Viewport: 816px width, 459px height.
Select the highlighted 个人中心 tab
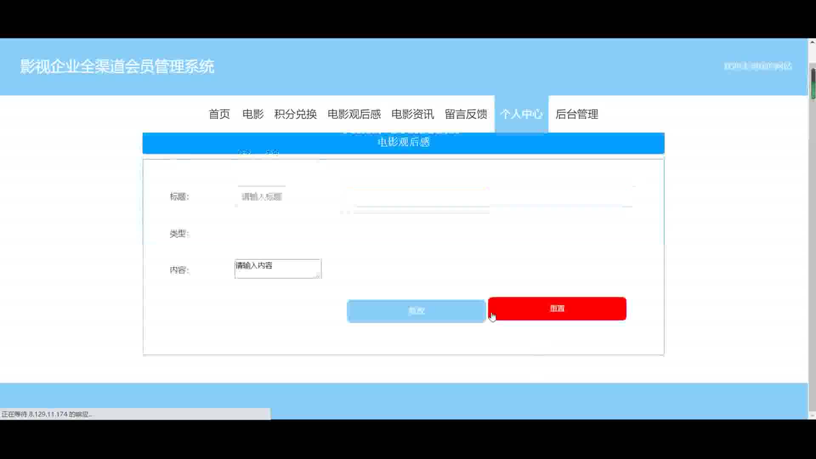tap(521, 114)
